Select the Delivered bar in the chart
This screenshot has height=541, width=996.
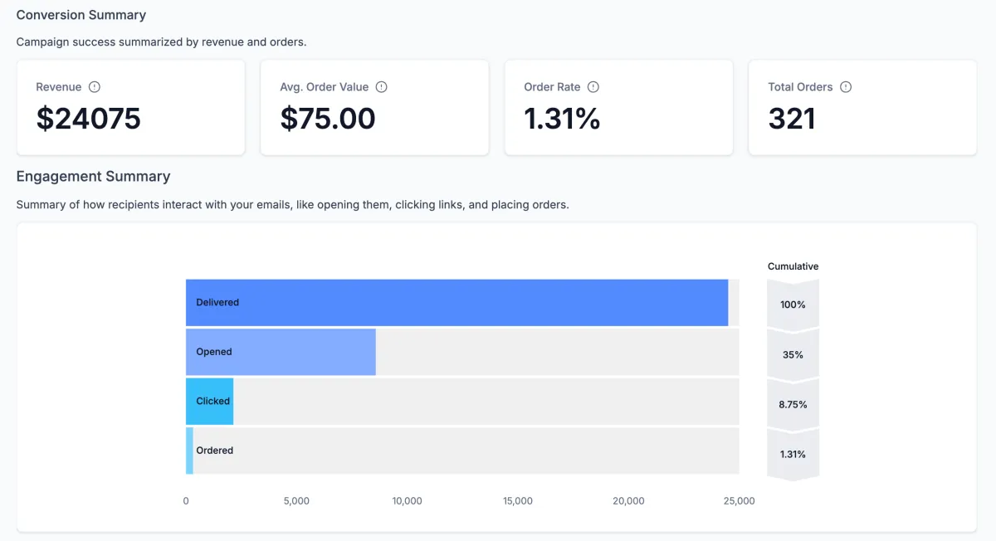tap(456, 303)
